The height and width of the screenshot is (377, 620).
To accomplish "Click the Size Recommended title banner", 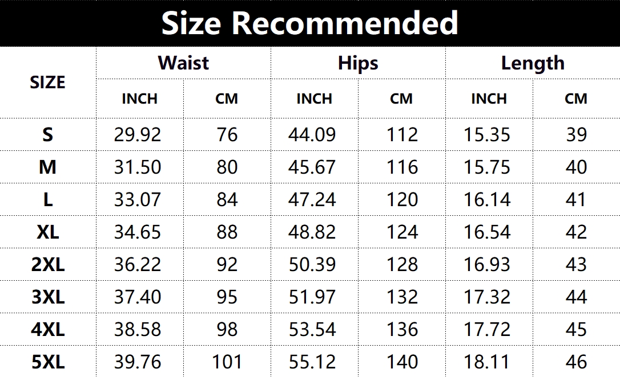I will point(310,23).
